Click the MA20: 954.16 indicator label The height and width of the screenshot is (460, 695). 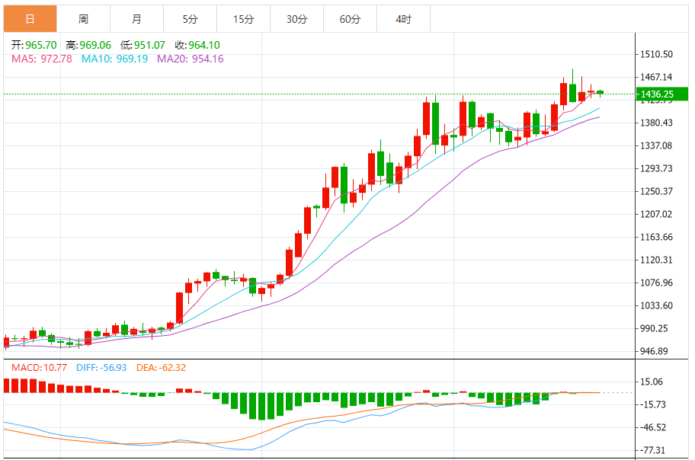191,59
